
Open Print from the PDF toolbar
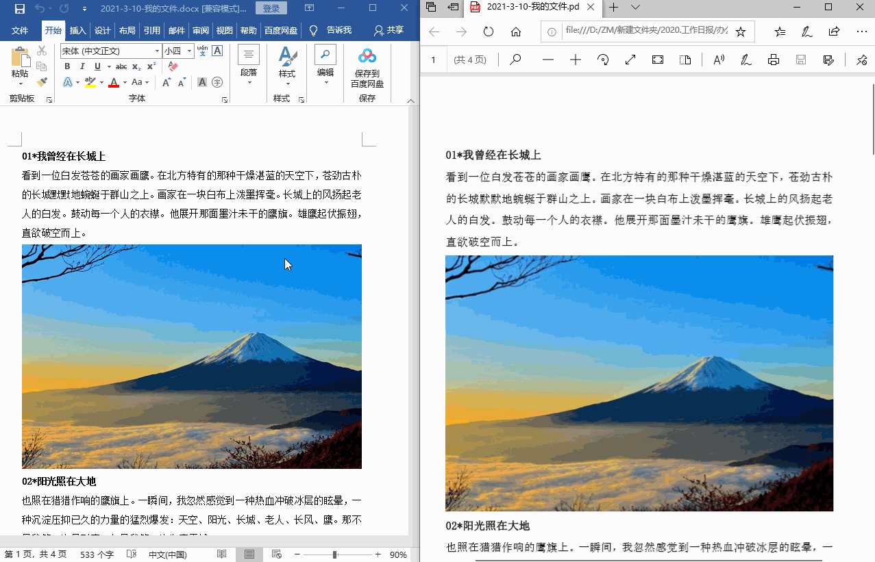click(x=773, y=60)
